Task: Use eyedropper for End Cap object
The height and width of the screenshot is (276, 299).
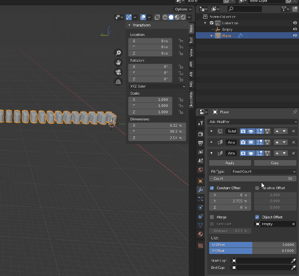Action: point(293,268)
